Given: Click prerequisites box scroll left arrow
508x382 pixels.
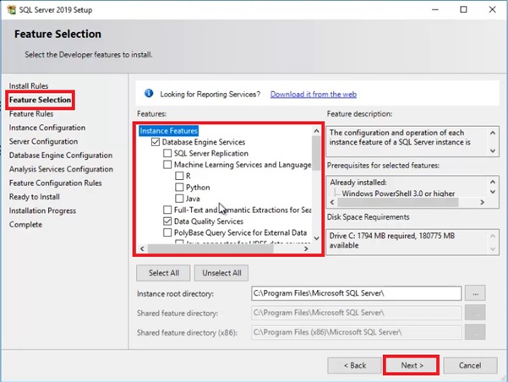Looking at the screenshot, I should (x=332, y=202).
